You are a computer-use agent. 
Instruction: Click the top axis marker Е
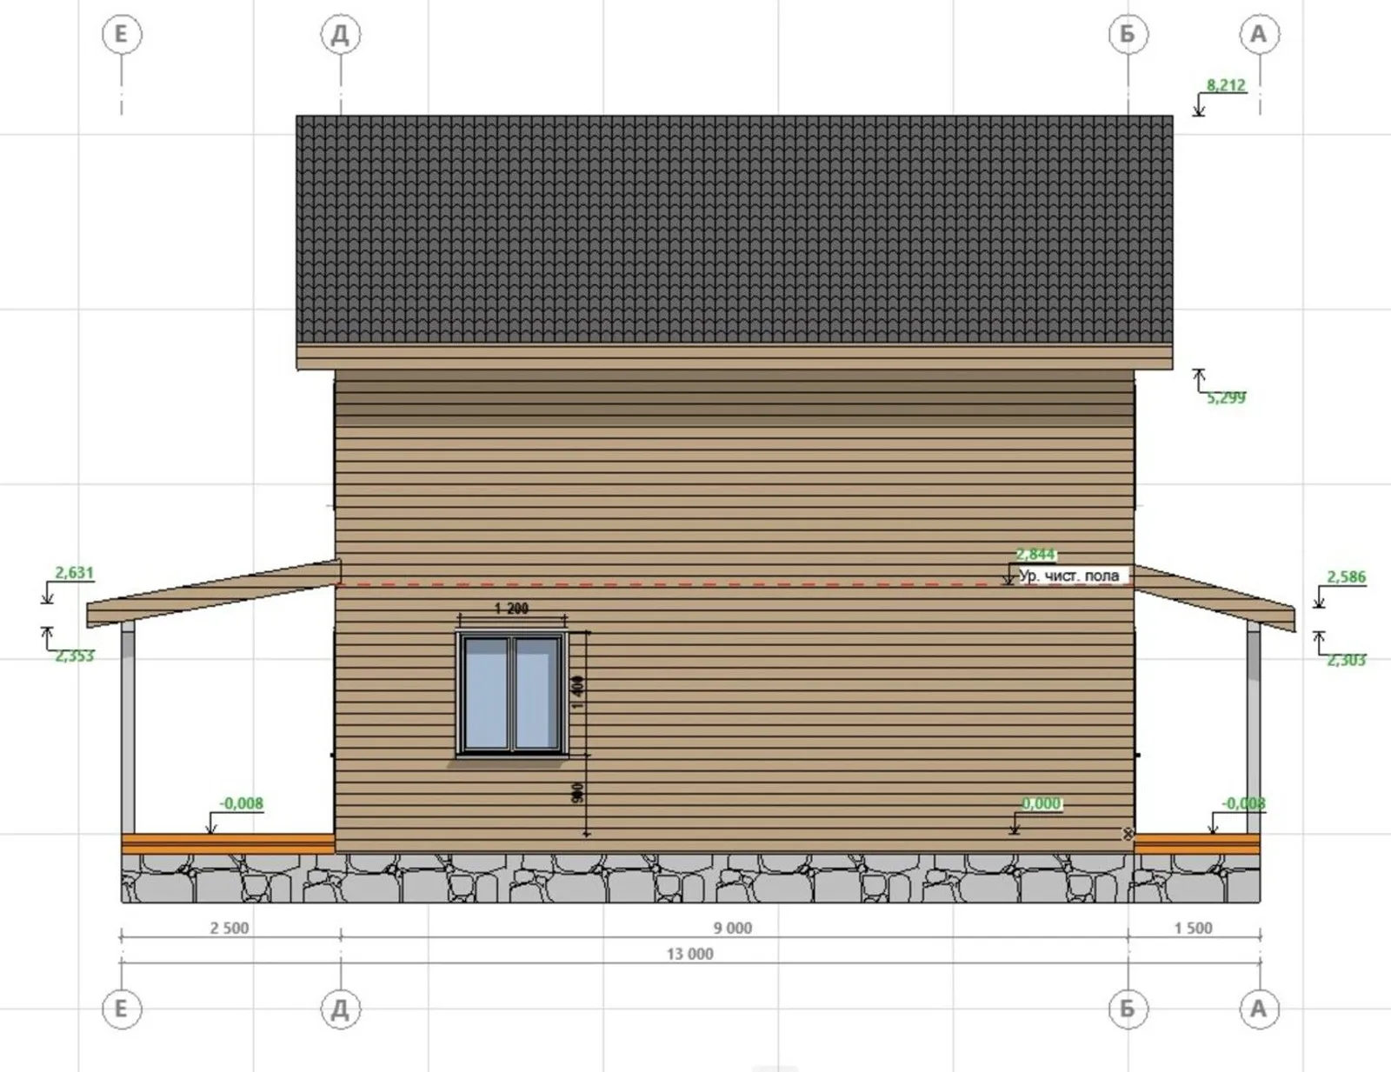coord(121,35)
